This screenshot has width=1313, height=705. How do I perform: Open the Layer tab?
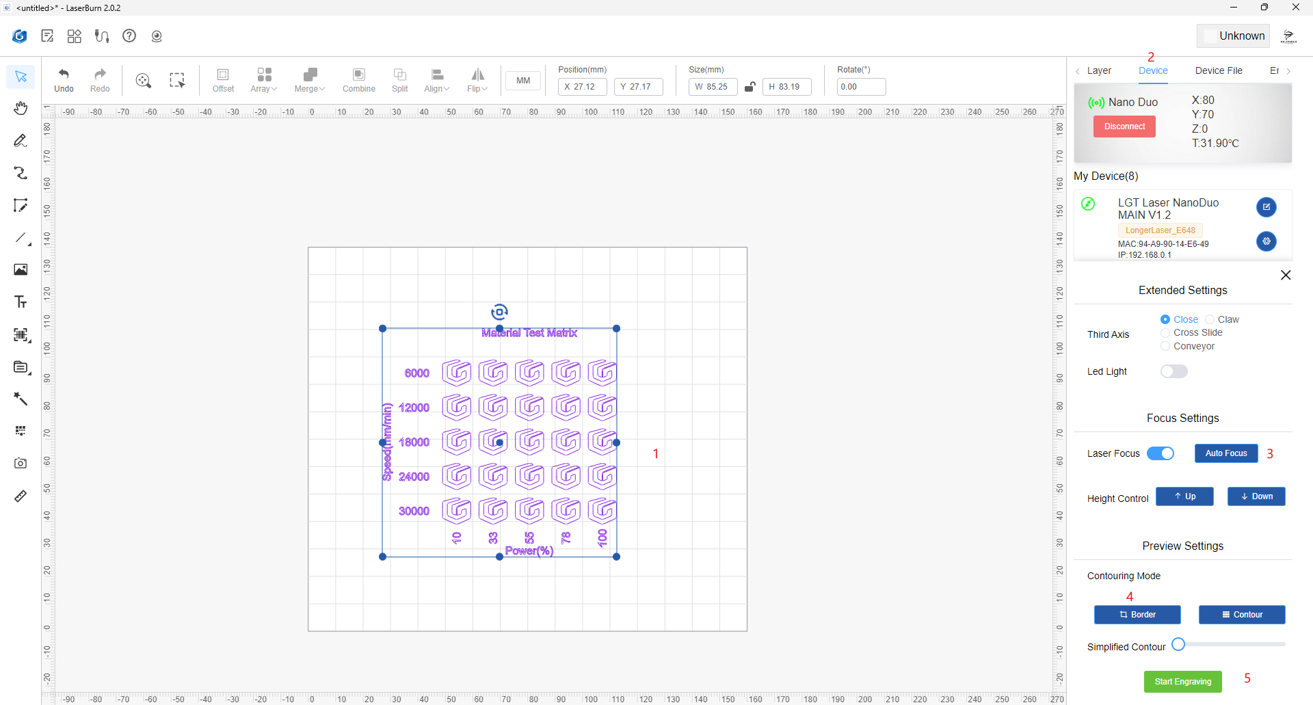click(1098, 70)
